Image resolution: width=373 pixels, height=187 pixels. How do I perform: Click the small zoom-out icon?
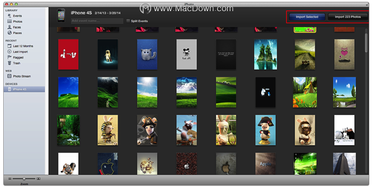point(10,178)
